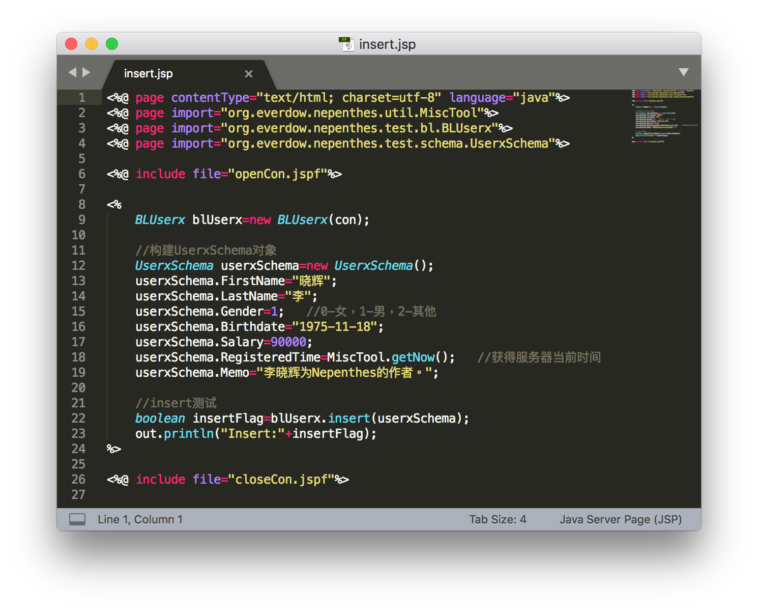This screenshot has height=612, width=758.
Task: Click the window title insert.jsp text
Action: point(388,44)
